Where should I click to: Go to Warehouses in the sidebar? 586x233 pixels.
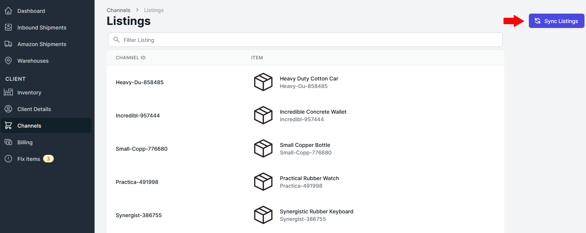tap(33, 61)
